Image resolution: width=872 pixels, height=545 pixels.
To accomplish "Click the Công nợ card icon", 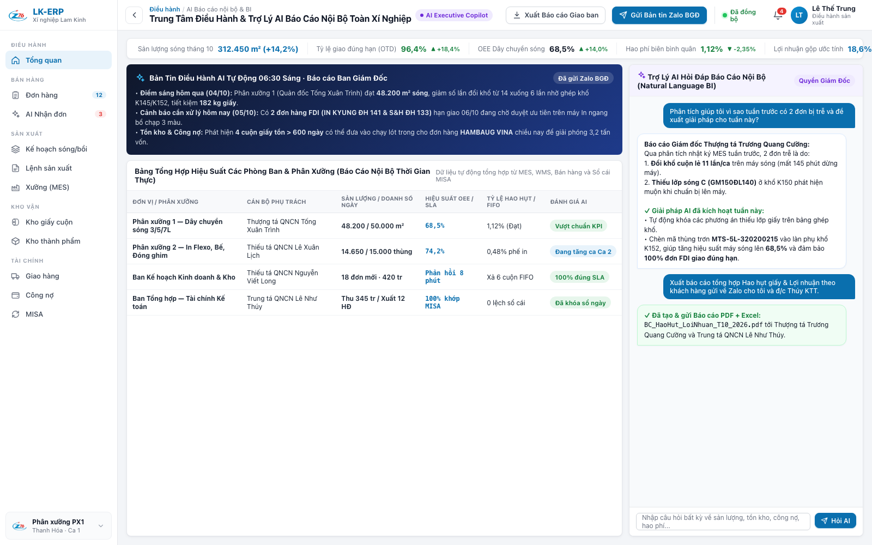I will 16,295.
